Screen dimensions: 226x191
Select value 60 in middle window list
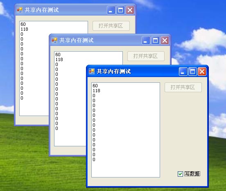click(58, 55)
